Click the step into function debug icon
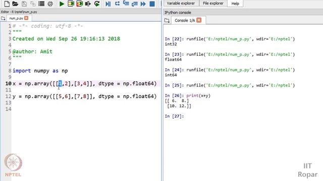 pos(126,4)
